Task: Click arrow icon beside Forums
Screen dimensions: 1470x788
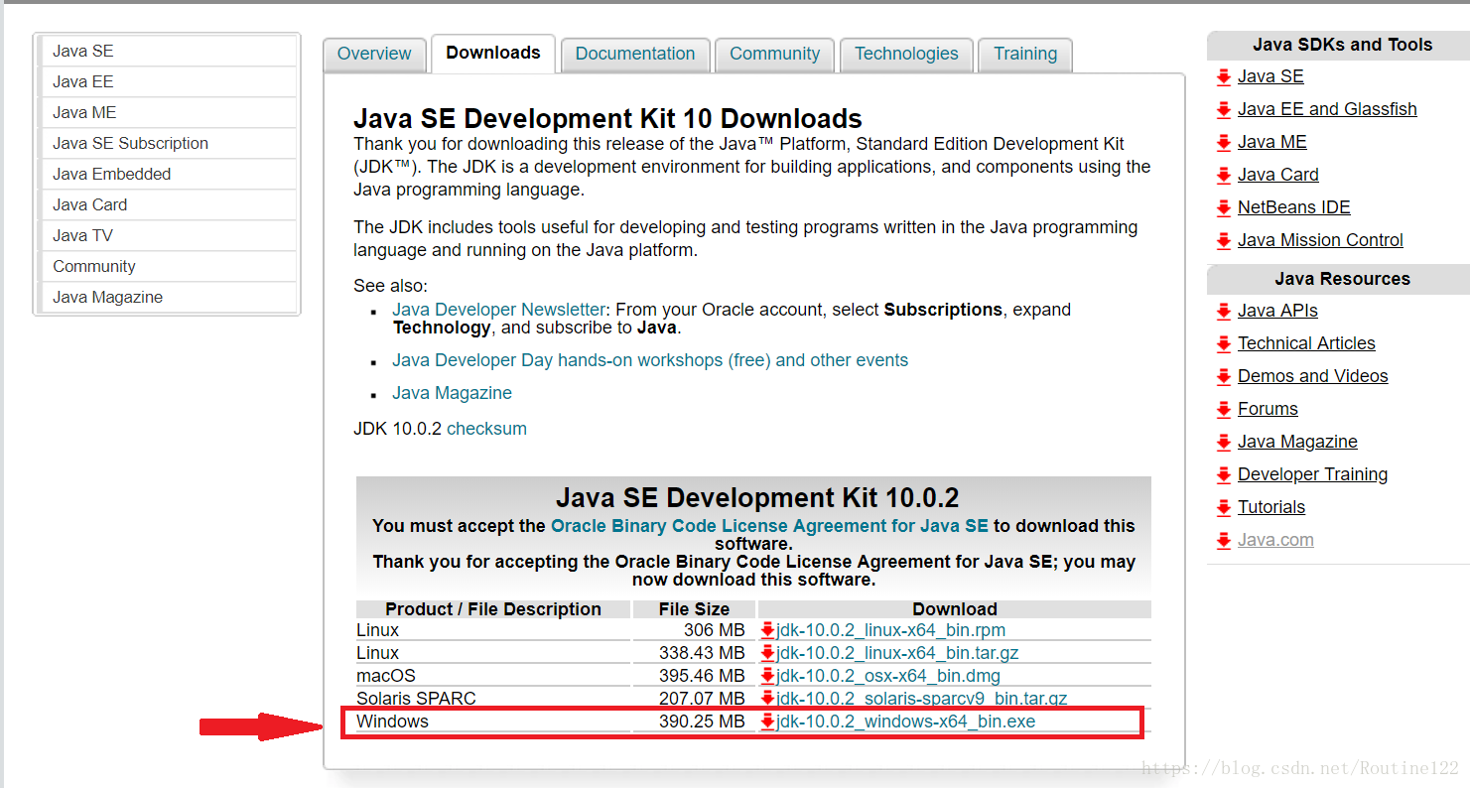Action: pos(1224,410)
